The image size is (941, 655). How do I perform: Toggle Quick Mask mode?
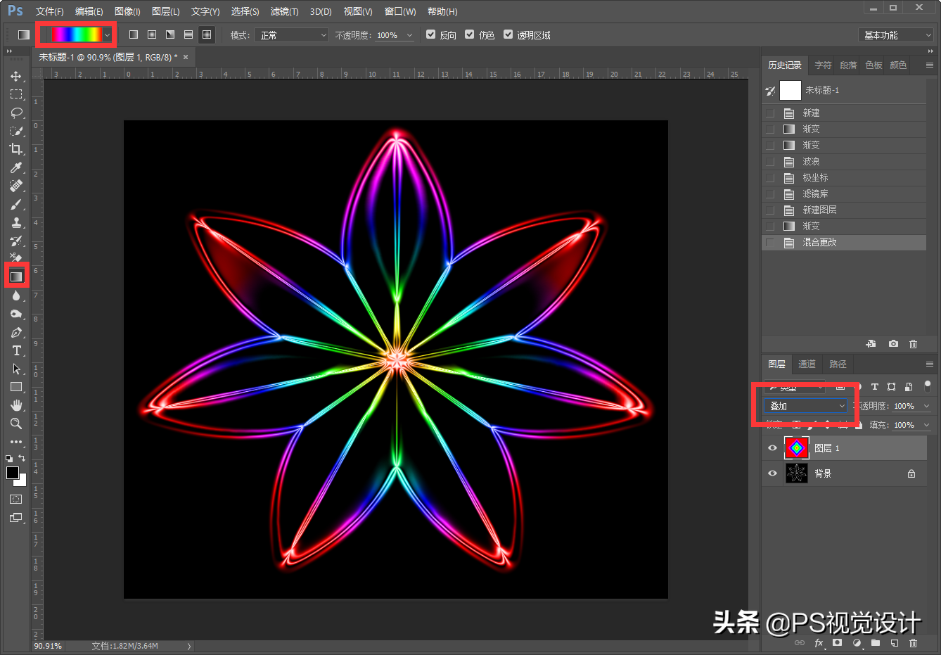coord(16,499)
